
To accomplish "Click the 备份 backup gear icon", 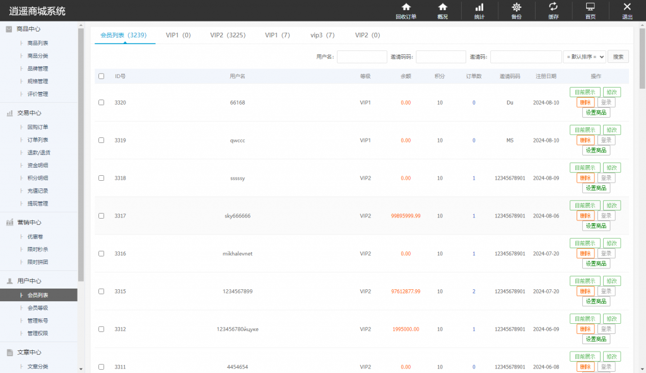I will coord(516,11).
